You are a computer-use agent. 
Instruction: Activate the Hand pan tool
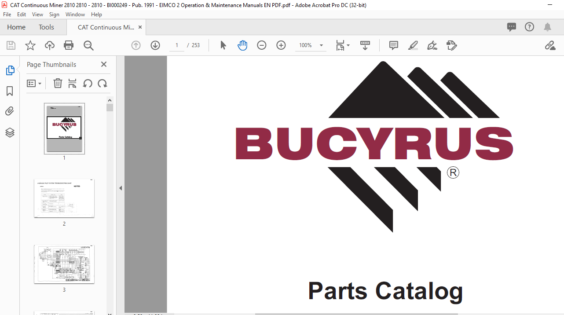tap(242, 45)
